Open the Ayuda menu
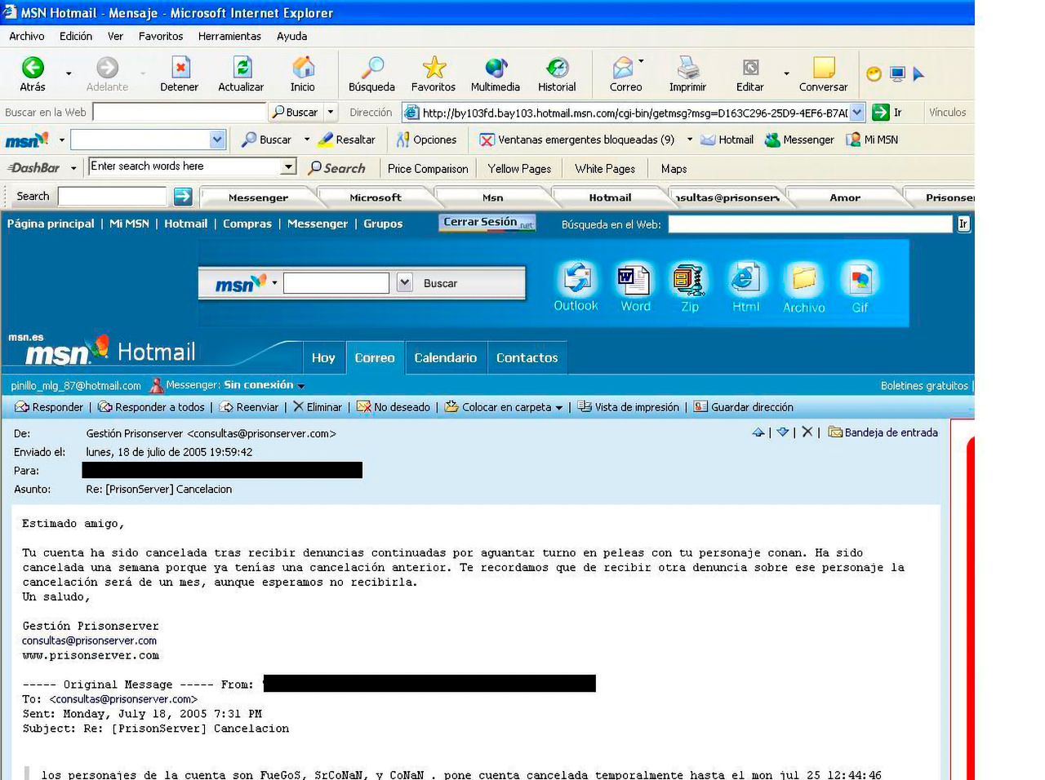 point(291,36)
